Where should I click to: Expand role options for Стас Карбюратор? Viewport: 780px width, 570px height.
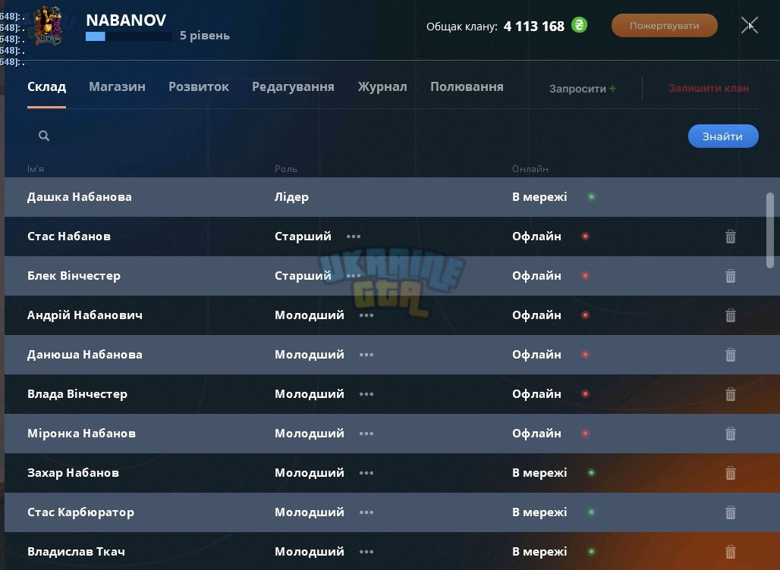click(366, 512)
